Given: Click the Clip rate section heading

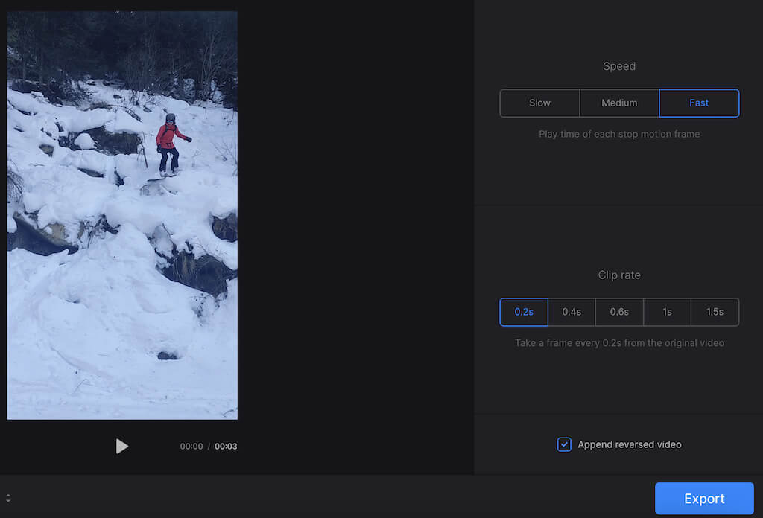Looking at the screenshot, I should pyautogui.click(x=619, y=275).
